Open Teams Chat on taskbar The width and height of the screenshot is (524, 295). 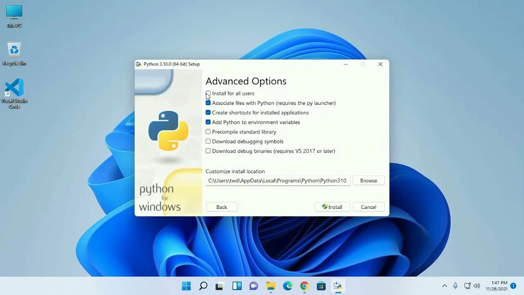254,286
